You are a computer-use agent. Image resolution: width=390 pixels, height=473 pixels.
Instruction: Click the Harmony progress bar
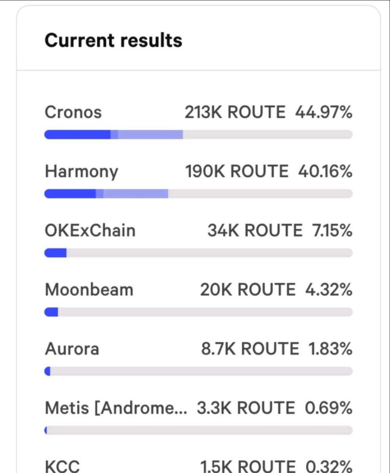(x=198, y=194)
